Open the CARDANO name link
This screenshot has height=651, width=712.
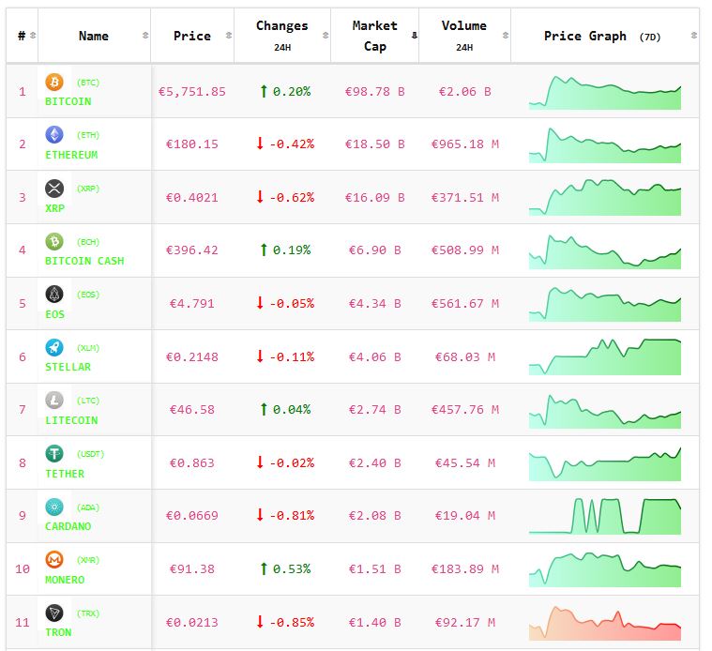tap(68, 526)
